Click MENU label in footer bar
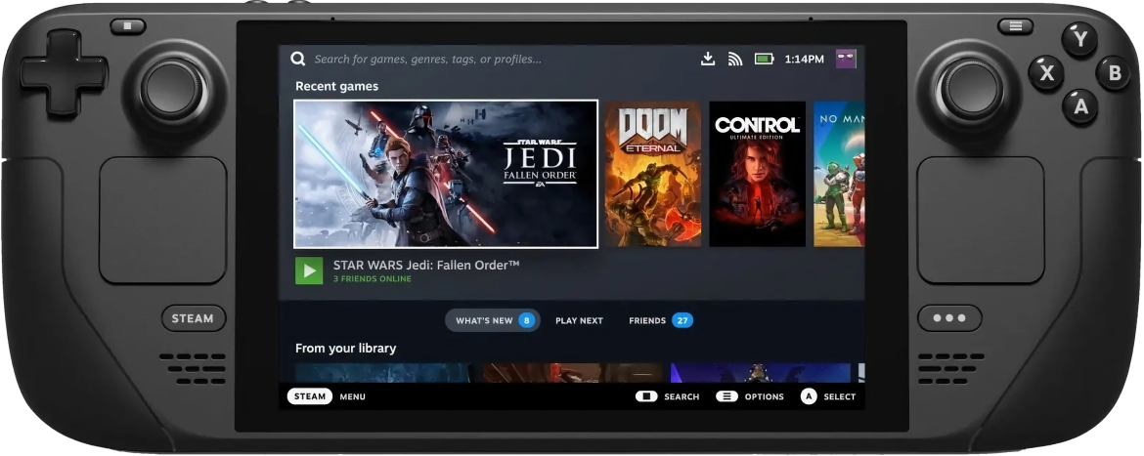Viewport: 1144px width, 456px height. tap(352, 396)
